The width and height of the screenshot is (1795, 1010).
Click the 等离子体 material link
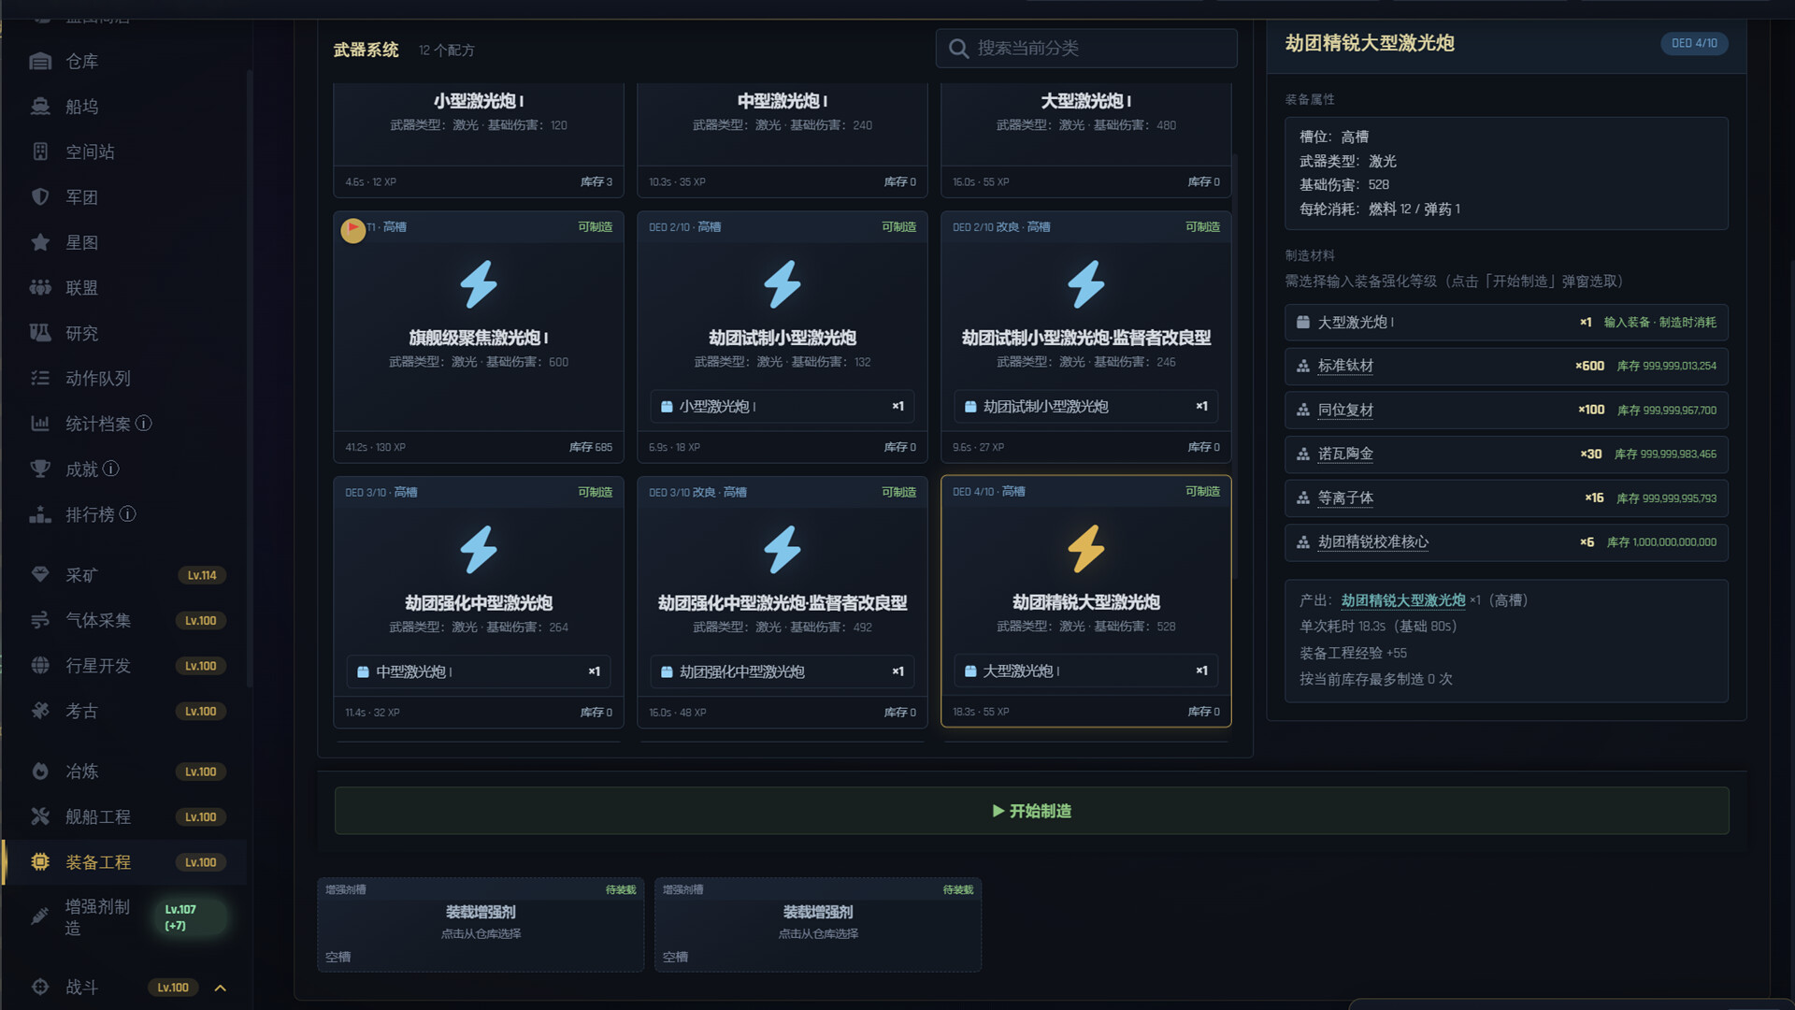pos(1345,498)
